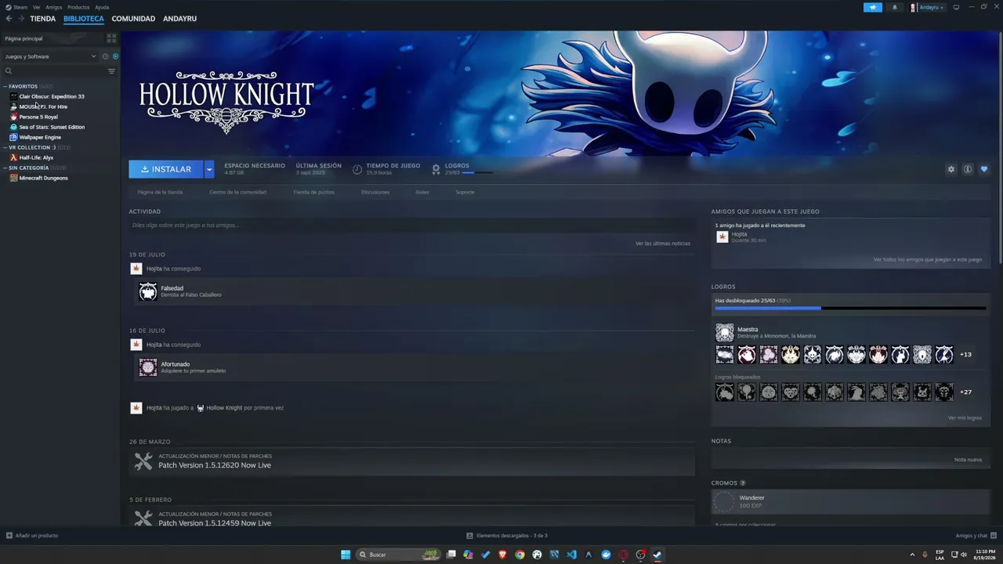Screen dimensions: 1003x564
Task: Click the Windows Start button
Action: [x=346, y=555]
